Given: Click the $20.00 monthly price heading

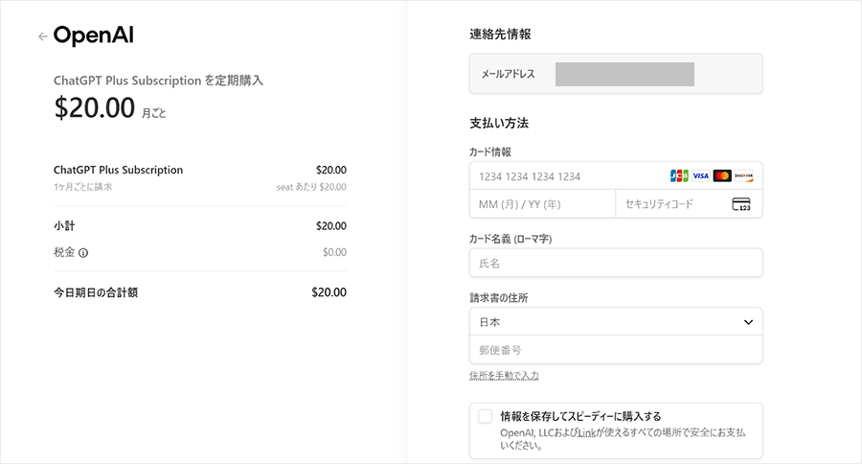Looking at the screenshot, I should pyautogui.click(x=95, y=109).
